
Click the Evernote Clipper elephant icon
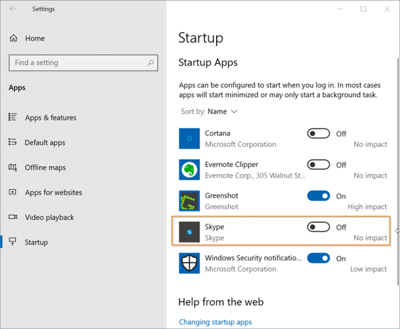click(x=189, y=169)
